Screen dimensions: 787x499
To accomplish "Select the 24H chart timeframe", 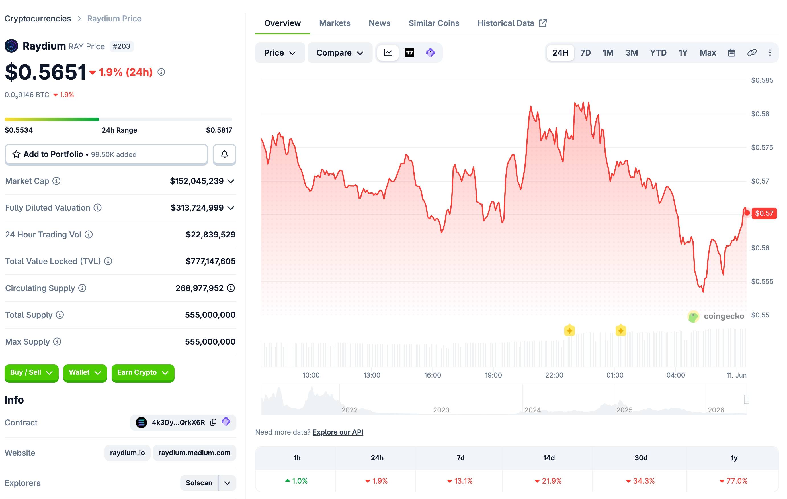I will (x=561, y=53).
